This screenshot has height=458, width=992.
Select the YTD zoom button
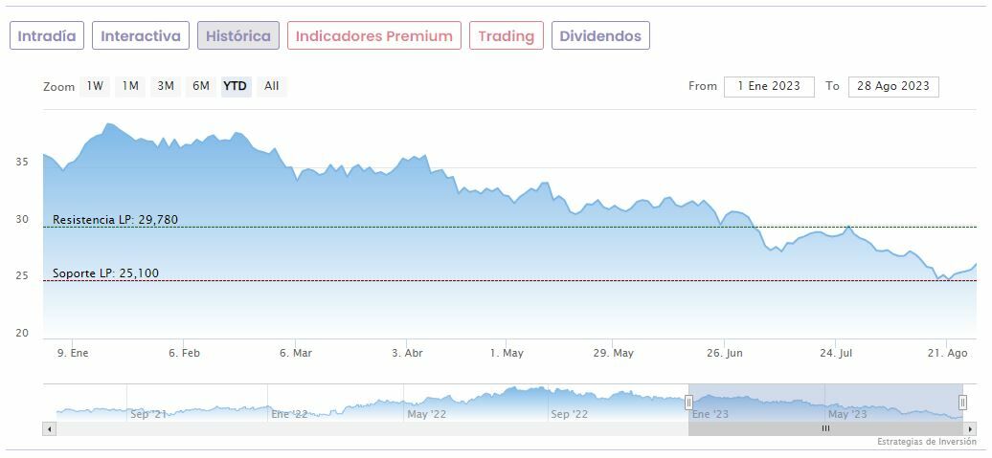235,86
